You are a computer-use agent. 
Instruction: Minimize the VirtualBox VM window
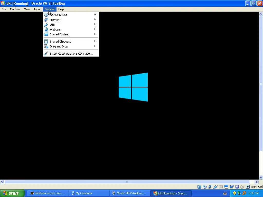pyautogui.click(x=248, y=3)
